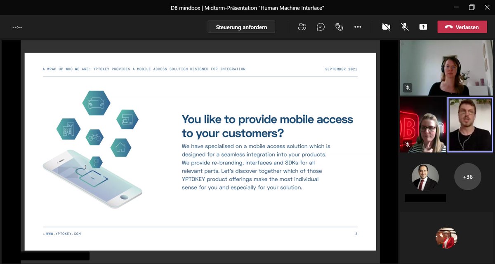Screen dimensions: 495x264
Task: Open the participants panel icon
Action: click(302, 27)
